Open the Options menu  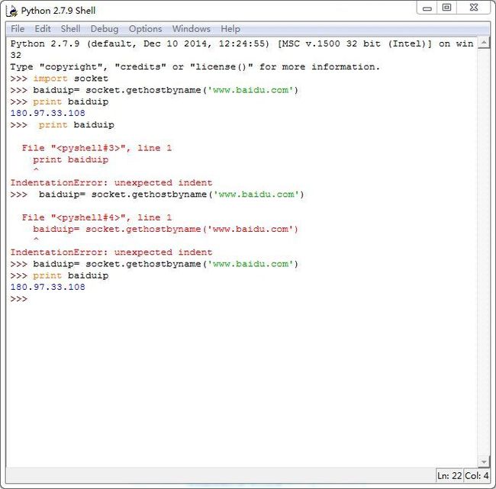tap(145, 29)
